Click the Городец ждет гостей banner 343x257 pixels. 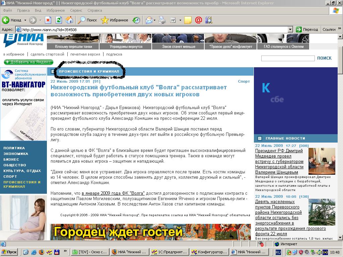(150, 232)
